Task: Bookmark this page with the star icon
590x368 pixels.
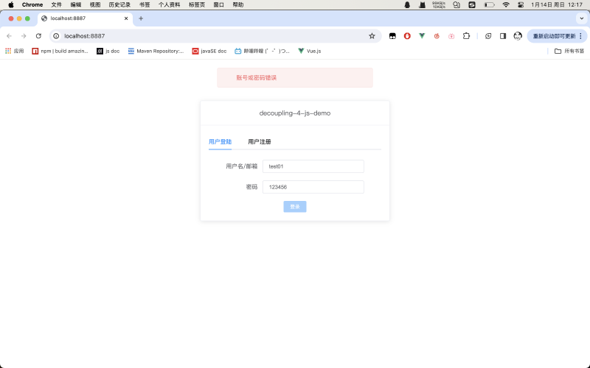Action: (x=372, y=35)
